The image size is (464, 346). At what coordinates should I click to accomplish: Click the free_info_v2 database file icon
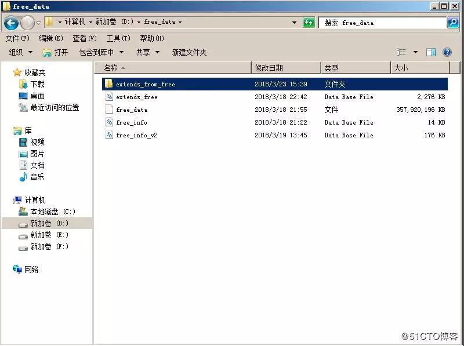pos(109,134)
